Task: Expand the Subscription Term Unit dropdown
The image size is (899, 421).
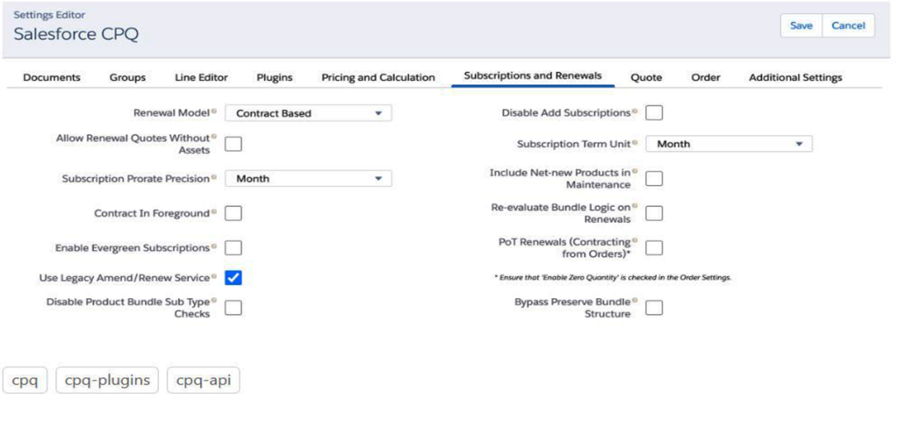Action: [x=729, y=145]
